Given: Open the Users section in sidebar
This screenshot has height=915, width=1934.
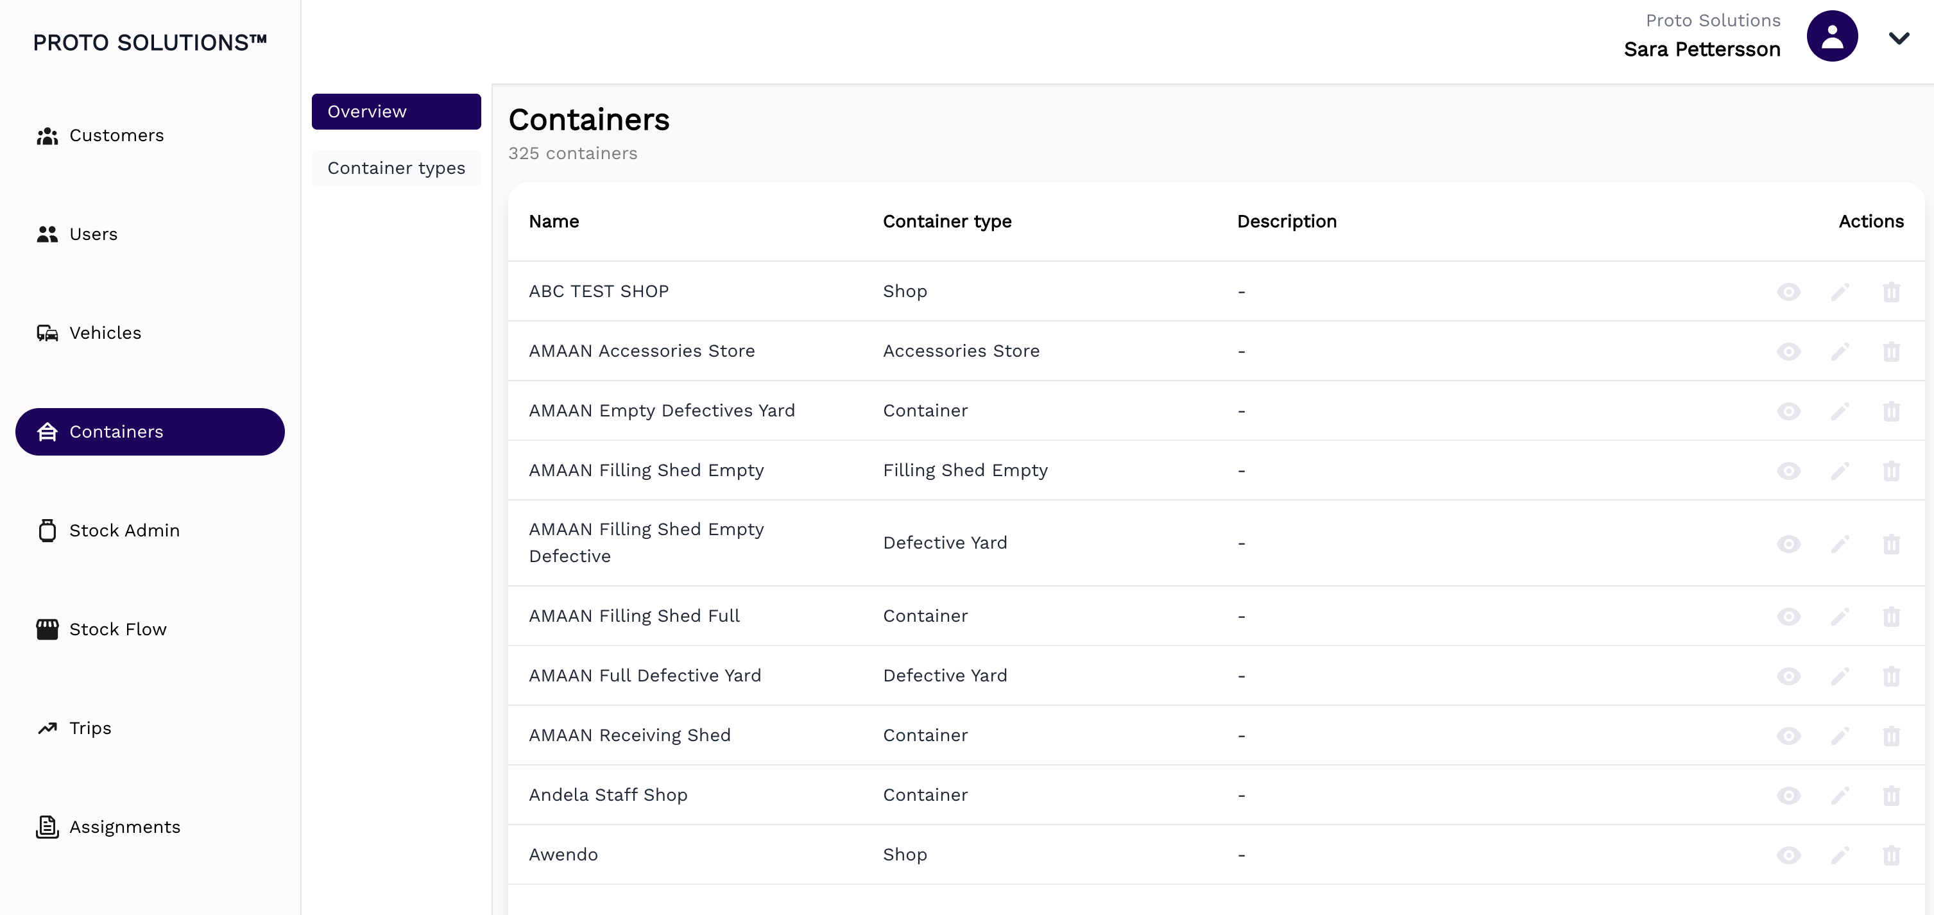Looking at the screenshot, I should click(150, 234).
